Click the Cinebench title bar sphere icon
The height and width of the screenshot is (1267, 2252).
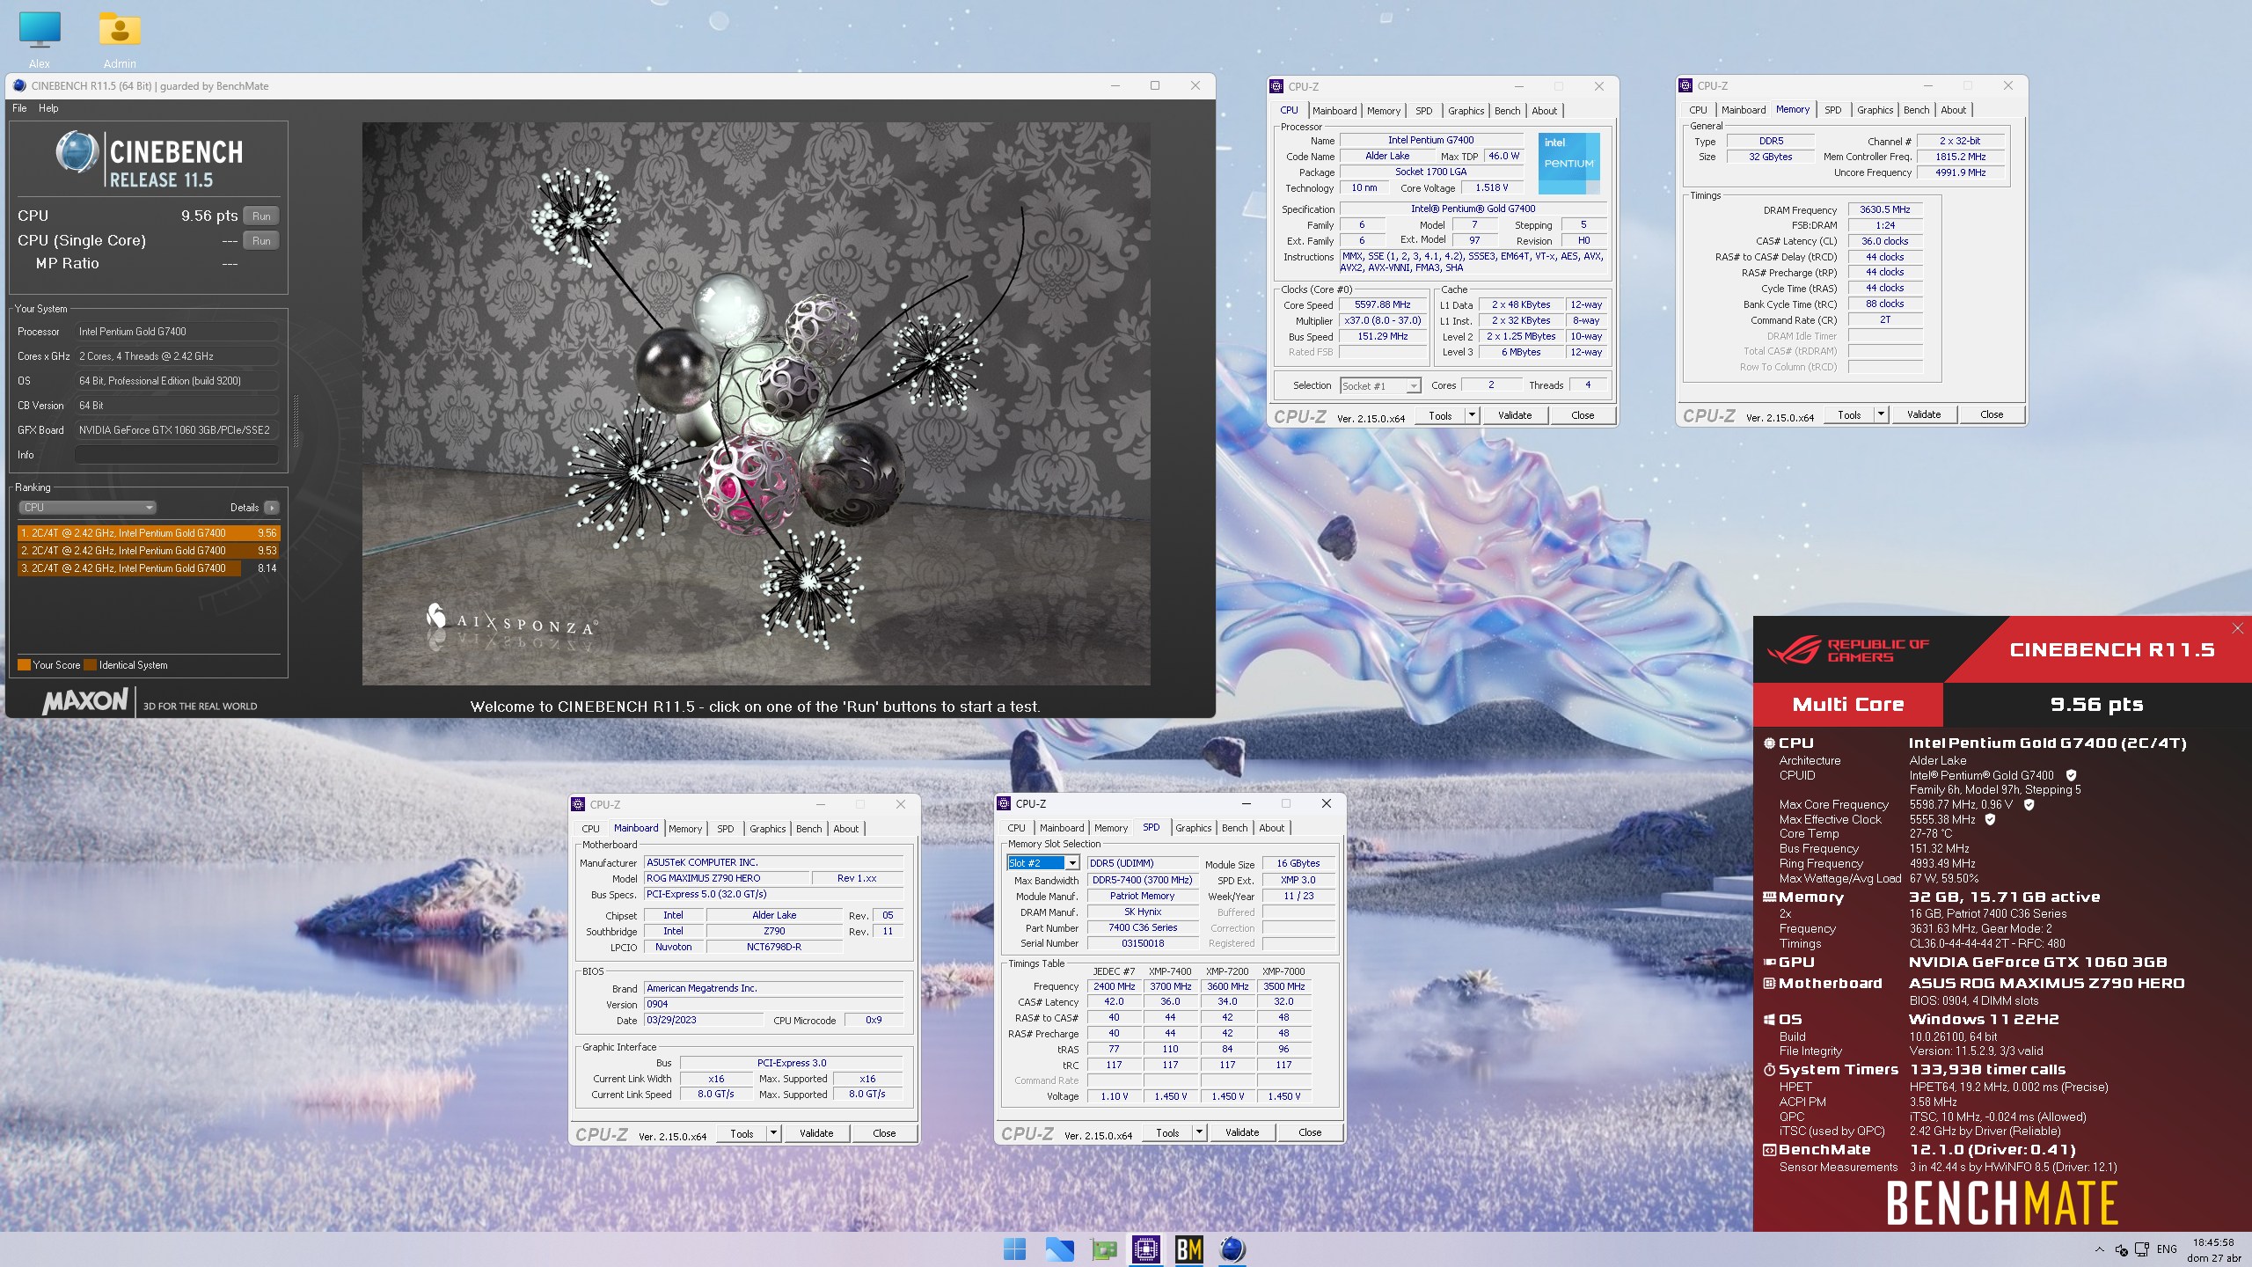pyautogui.click(x=19, y=85)
